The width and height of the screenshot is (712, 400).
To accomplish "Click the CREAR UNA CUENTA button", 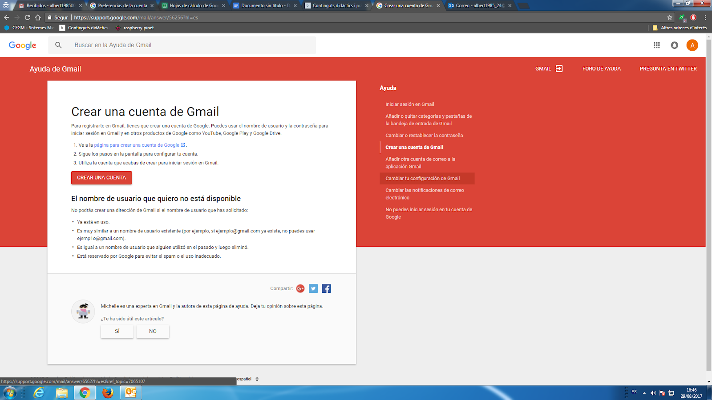I will click(101, 178).
